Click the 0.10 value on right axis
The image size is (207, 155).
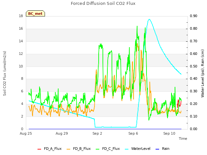click(x=193, y=117)
